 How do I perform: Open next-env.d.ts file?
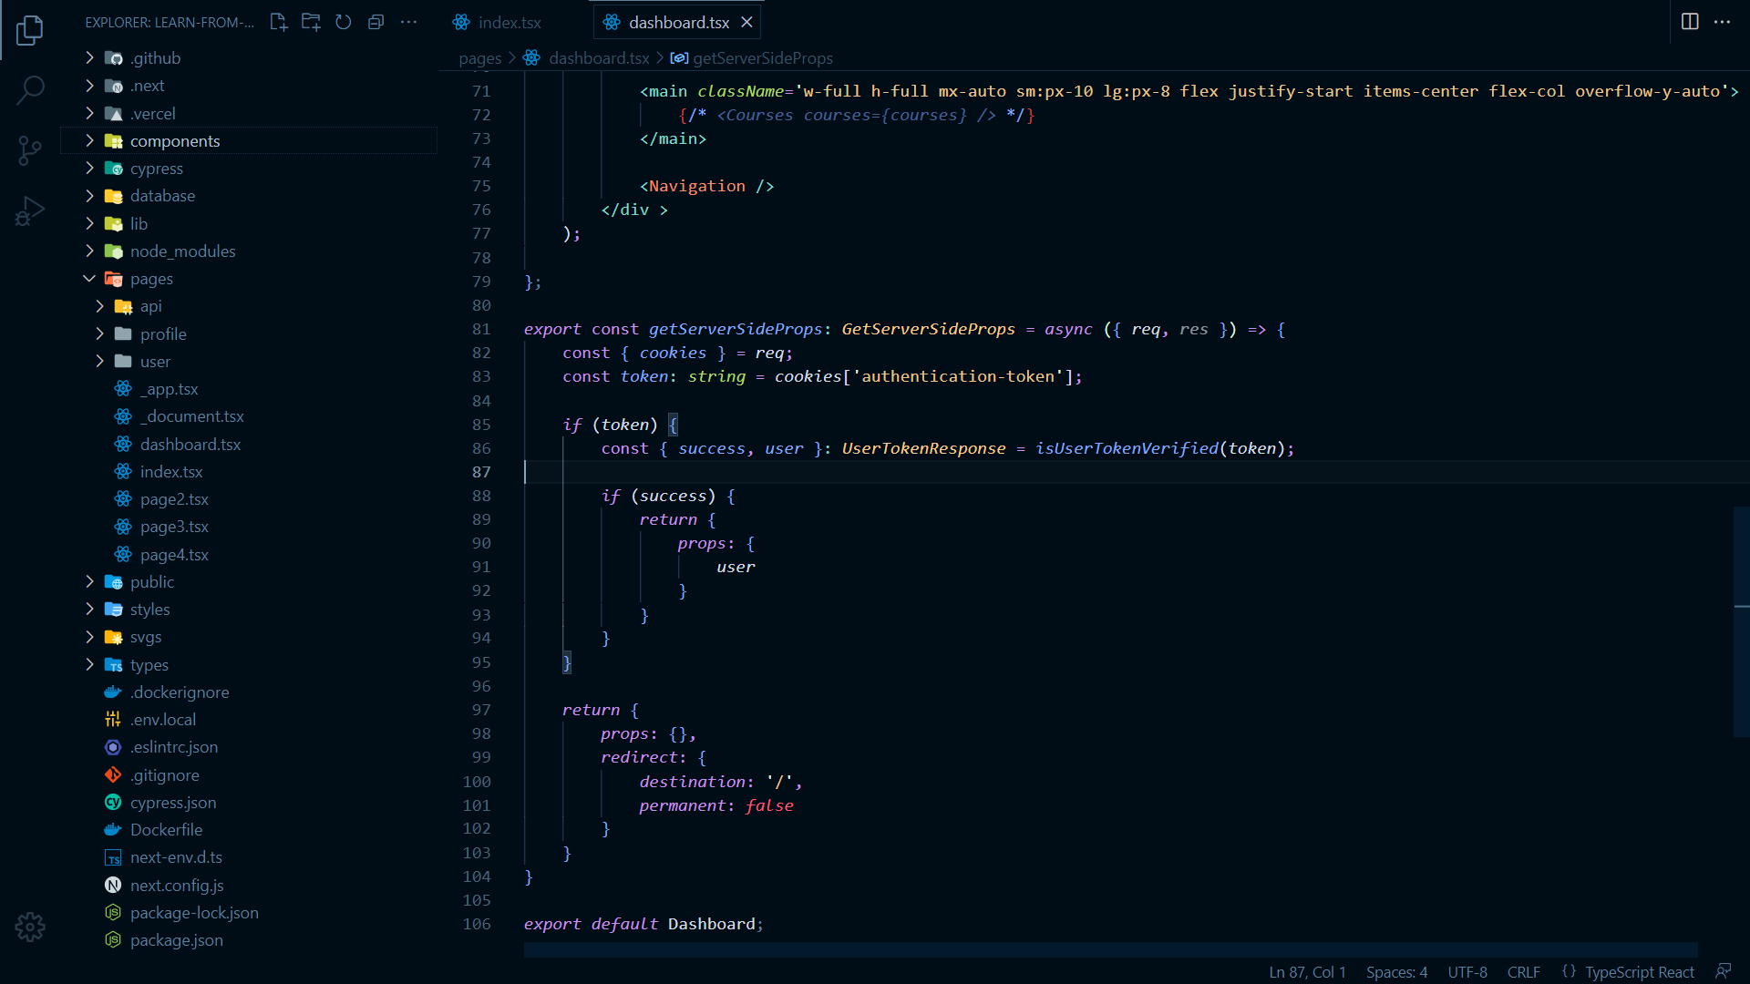[249, 857]
